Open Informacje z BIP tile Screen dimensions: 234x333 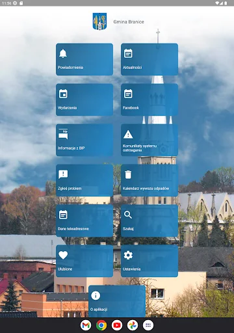point(84,140)
